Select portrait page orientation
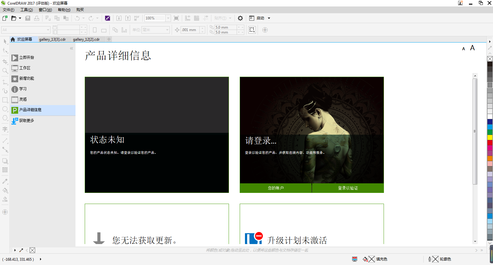Viewport: 493px width, 265px height. (95, 30)
